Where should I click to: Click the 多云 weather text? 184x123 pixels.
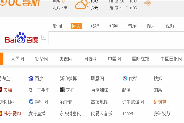pos(94,8)
